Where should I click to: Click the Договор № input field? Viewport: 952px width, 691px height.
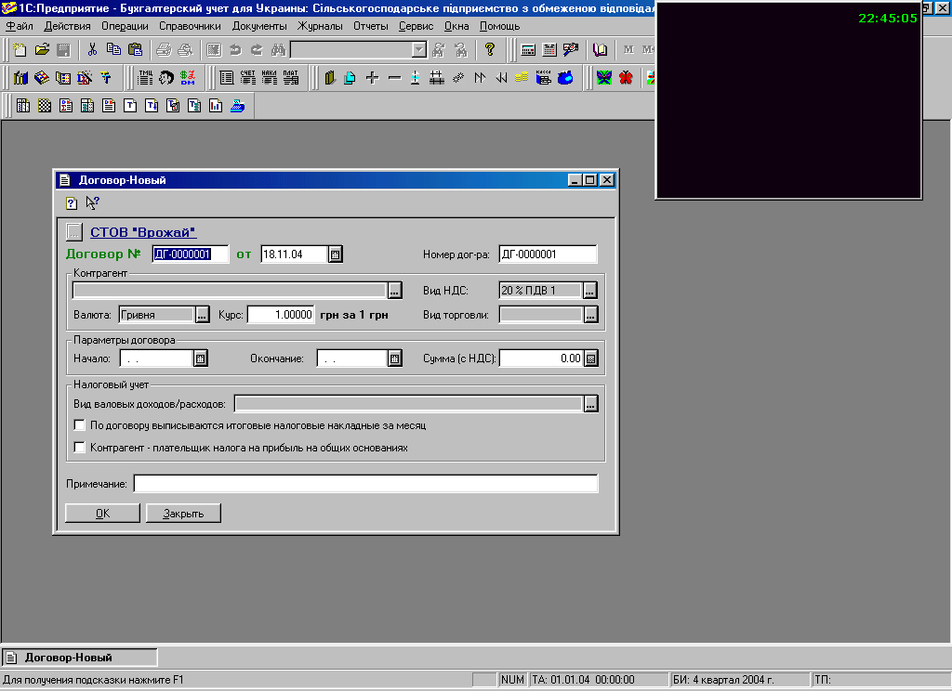point(190,254)
